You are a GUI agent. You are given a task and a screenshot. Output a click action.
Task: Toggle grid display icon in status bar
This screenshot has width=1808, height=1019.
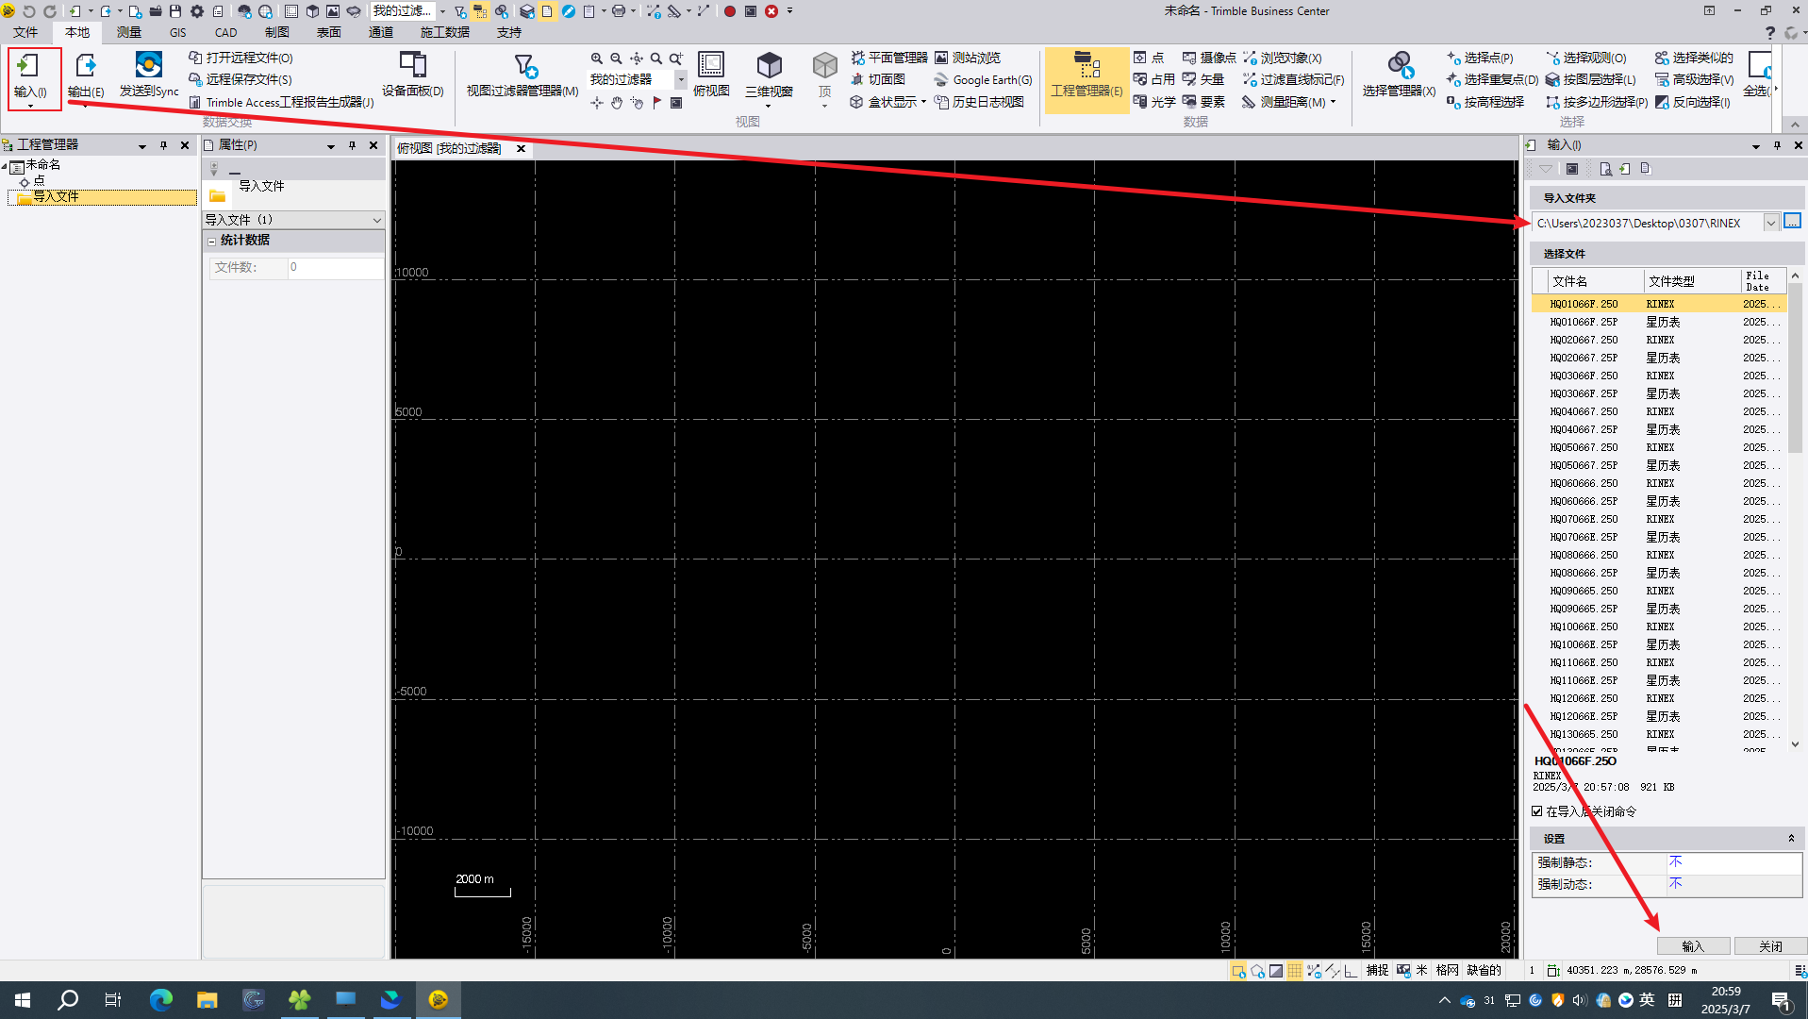click(x=1295, y=971)
